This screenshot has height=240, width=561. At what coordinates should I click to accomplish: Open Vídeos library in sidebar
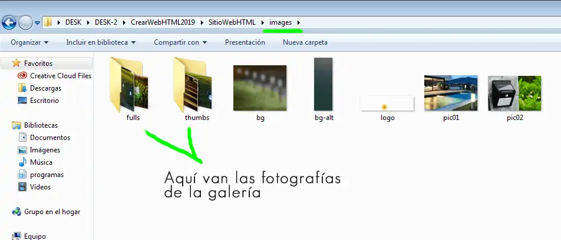[41, 187]
